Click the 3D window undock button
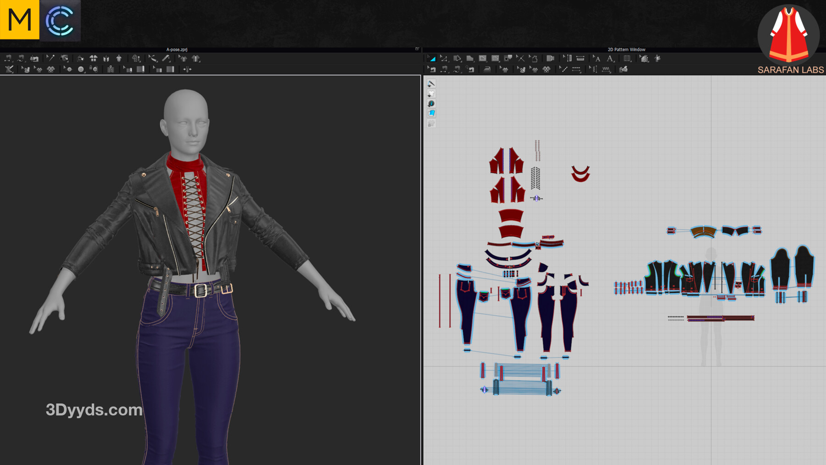Viewport: 826px width, 465px height. pyautogui.click(x=417, y=49)
